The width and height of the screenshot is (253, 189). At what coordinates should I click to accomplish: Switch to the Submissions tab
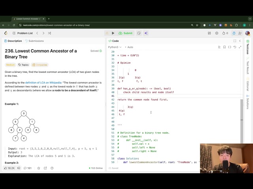click(34, 41)
